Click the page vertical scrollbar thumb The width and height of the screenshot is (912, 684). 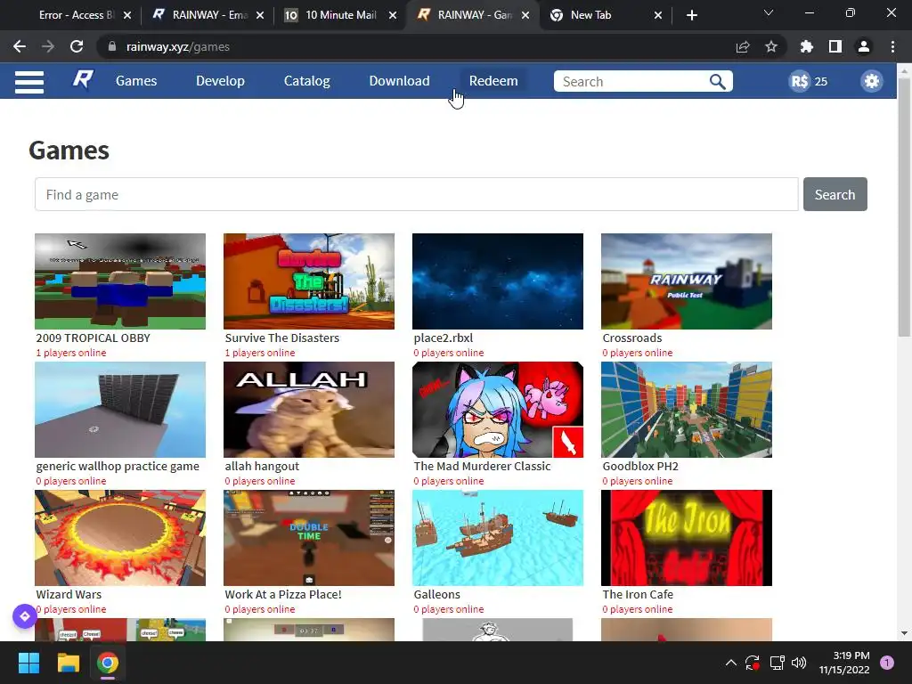[x=904, y=207]
